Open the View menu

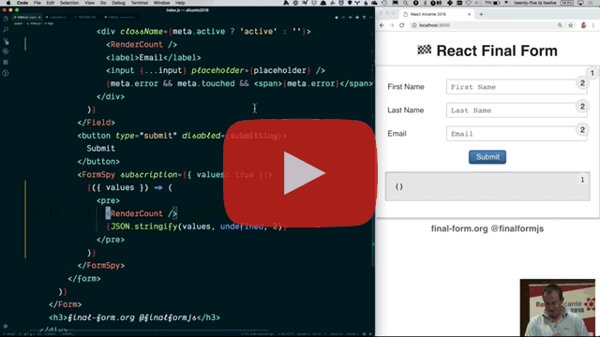[x=90, y=3]
